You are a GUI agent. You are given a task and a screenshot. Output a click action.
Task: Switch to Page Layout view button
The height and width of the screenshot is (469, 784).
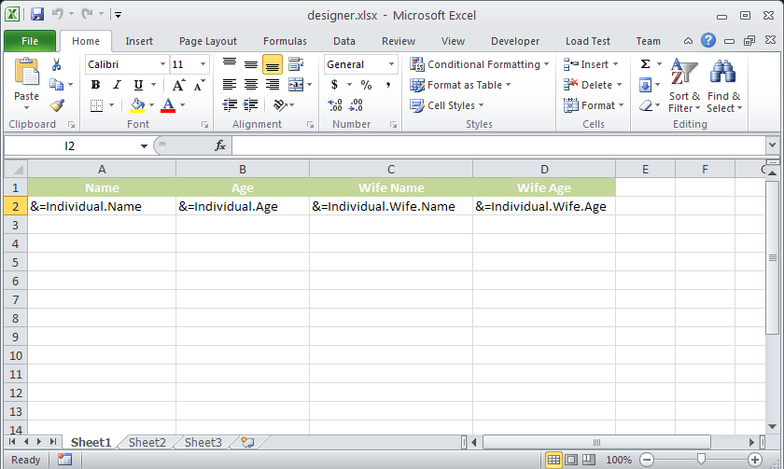click(571, 459)
